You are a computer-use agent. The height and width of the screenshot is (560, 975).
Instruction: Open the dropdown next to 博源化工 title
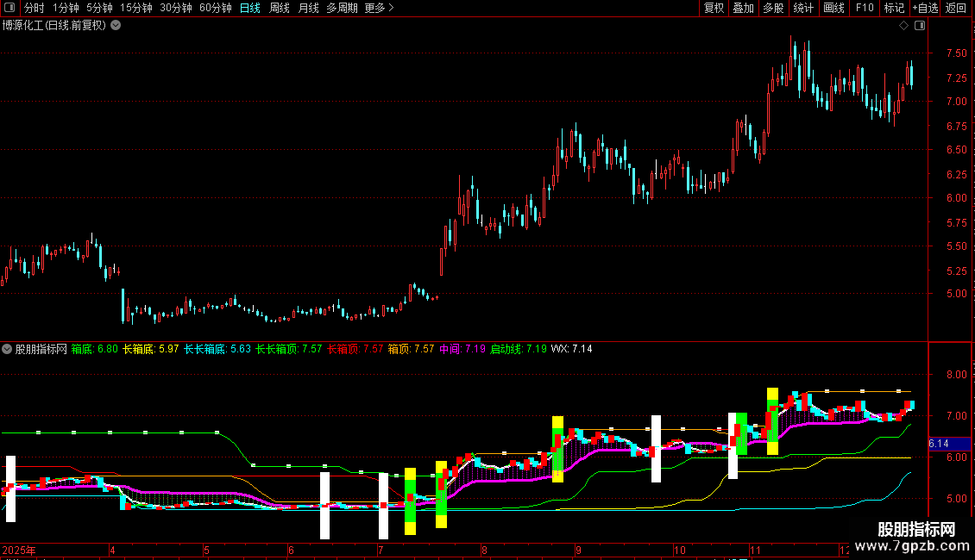pyautogui.click(x=116, y=26)
